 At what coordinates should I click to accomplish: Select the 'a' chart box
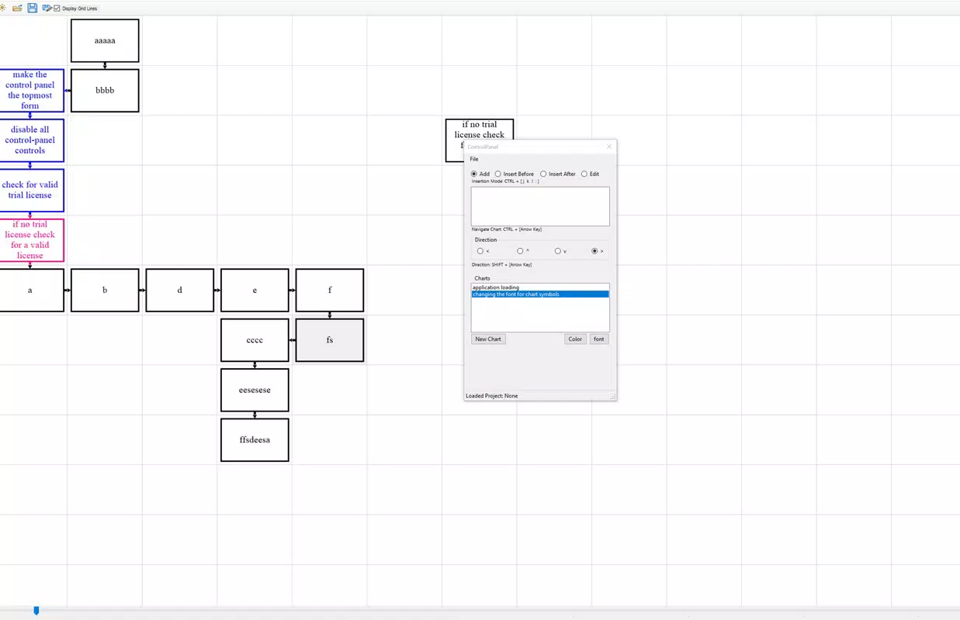(31, 290)
